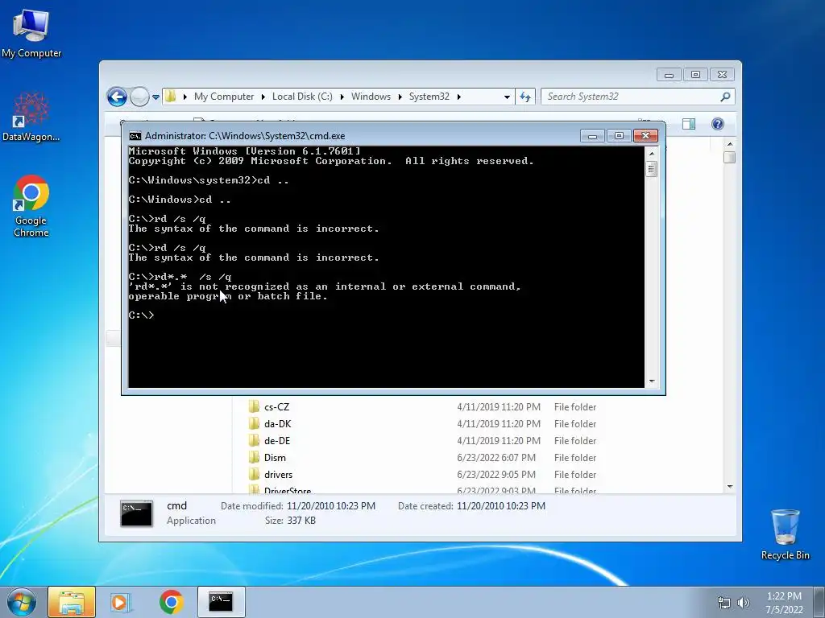Select the cmd taskbar button
Viewport: 825px width, 618px height.
point(221,602)
